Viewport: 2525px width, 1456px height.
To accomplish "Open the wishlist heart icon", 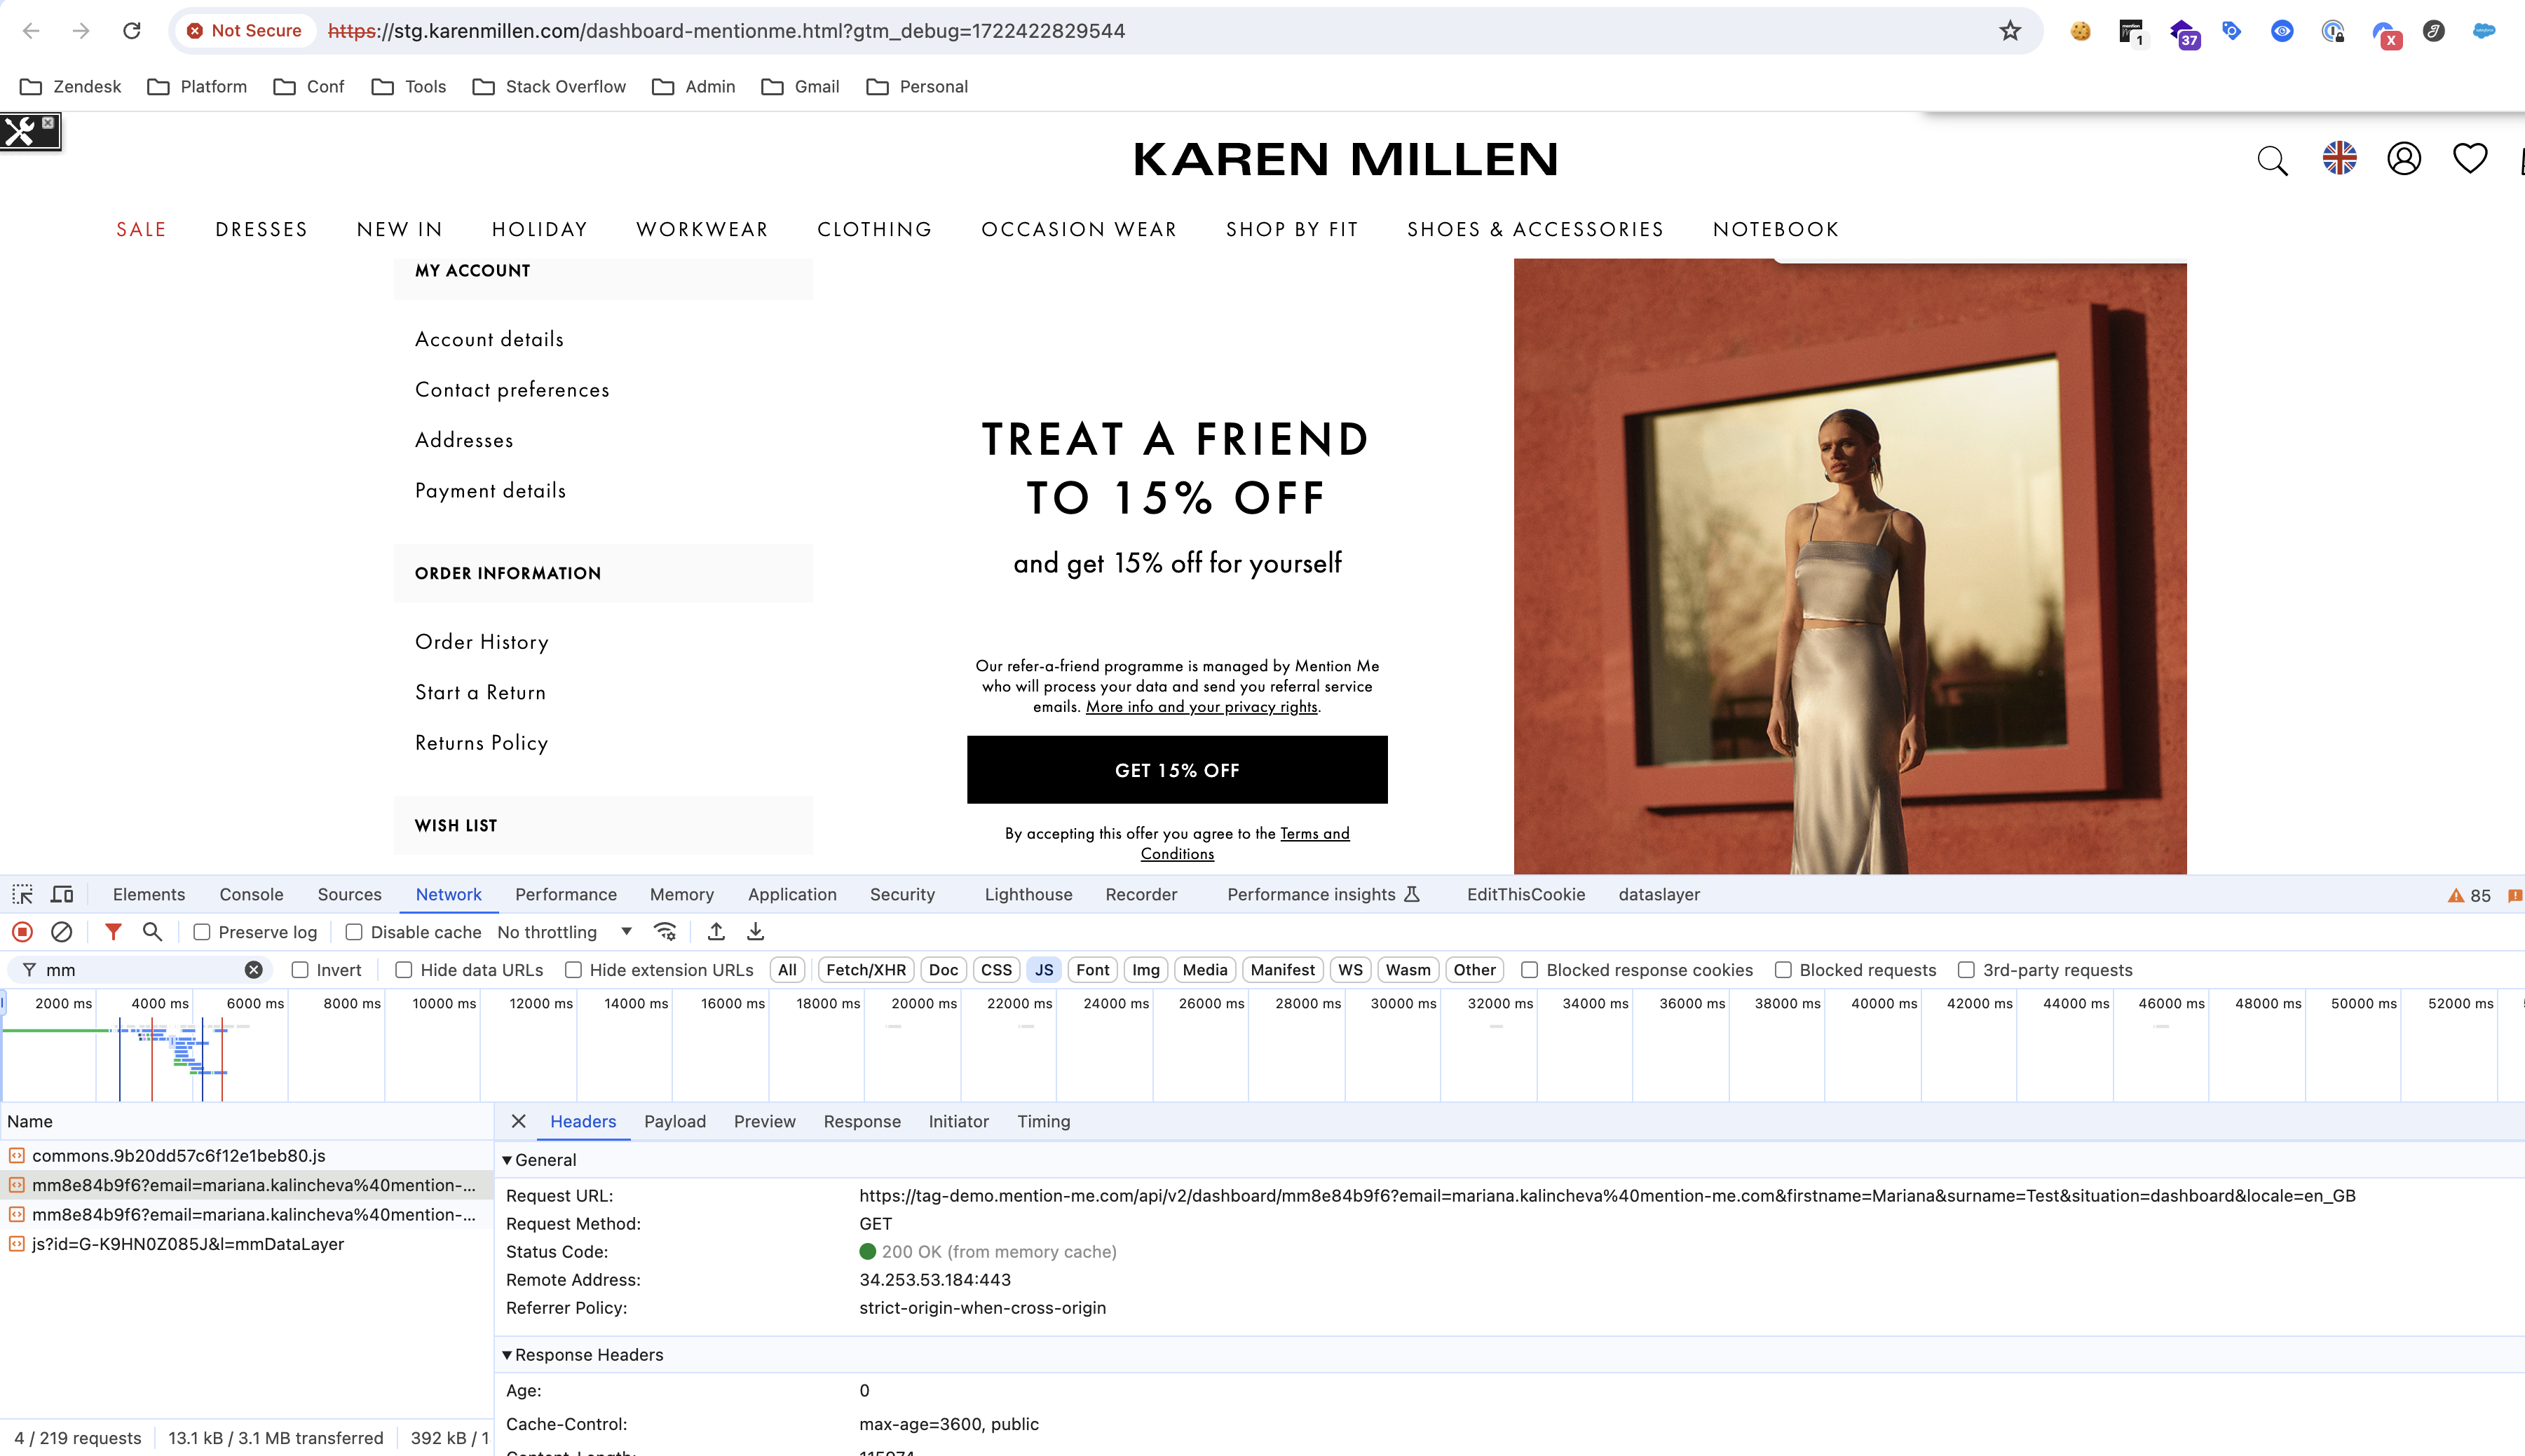I will (x=2470, y=158).
